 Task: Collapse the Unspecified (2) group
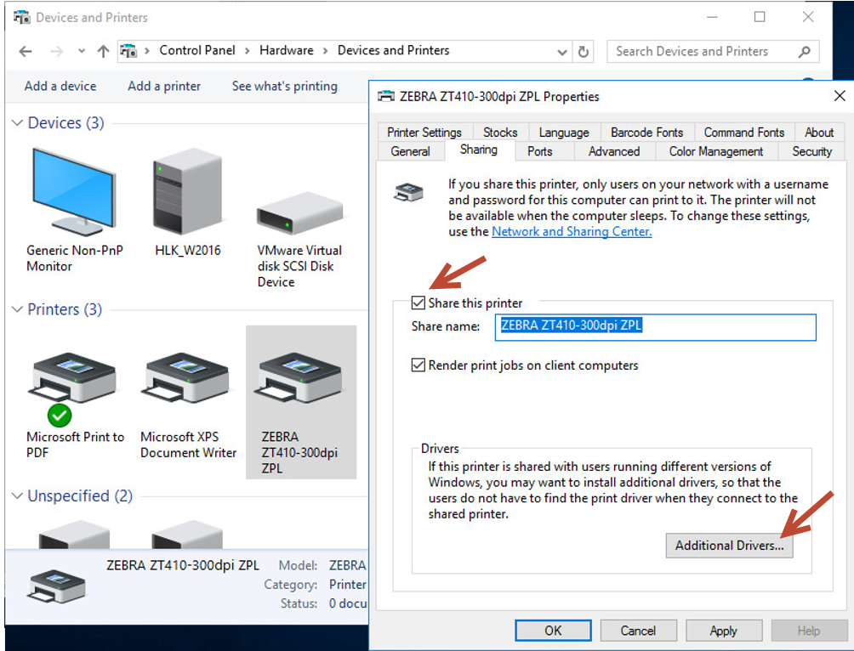(17, 496)
